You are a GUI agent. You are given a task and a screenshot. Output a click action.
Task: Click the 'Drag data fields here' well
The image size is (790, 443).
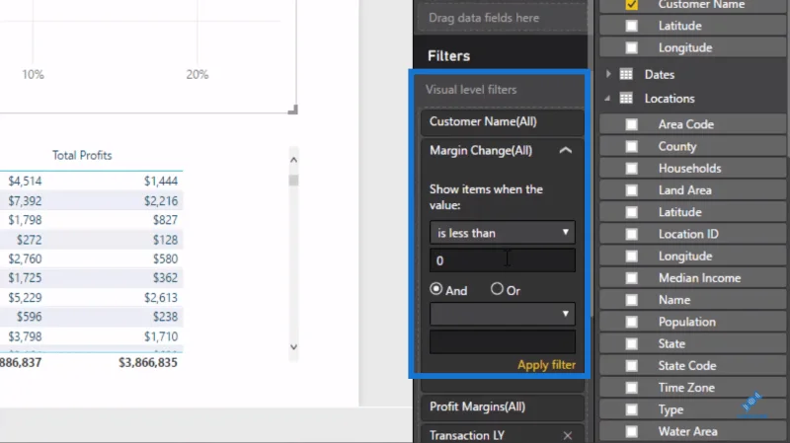click(x=503, y=18)
